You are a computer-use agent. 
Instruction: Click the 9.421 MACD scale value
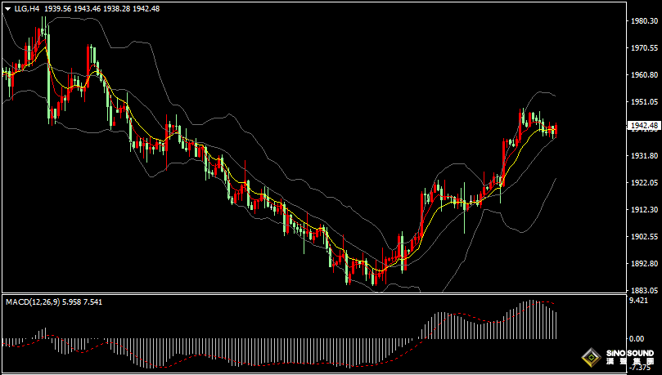pyautogui.click(x=639, y=301)
